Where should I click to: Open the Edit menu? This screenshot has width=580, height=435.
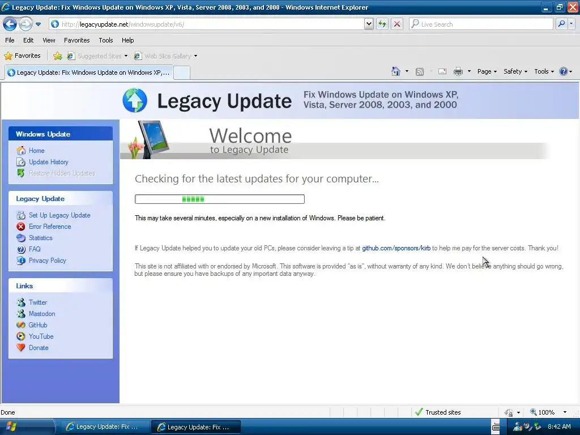point(28,40)
